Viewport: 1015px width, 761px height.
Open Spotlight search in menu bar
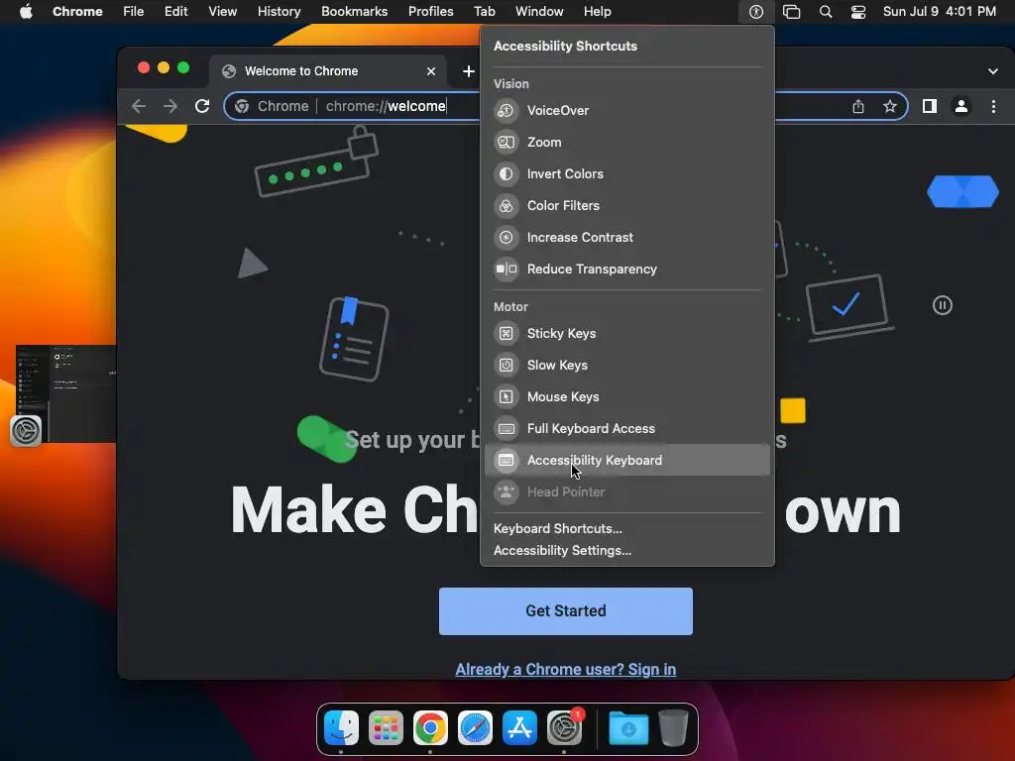tap(826, 12)
